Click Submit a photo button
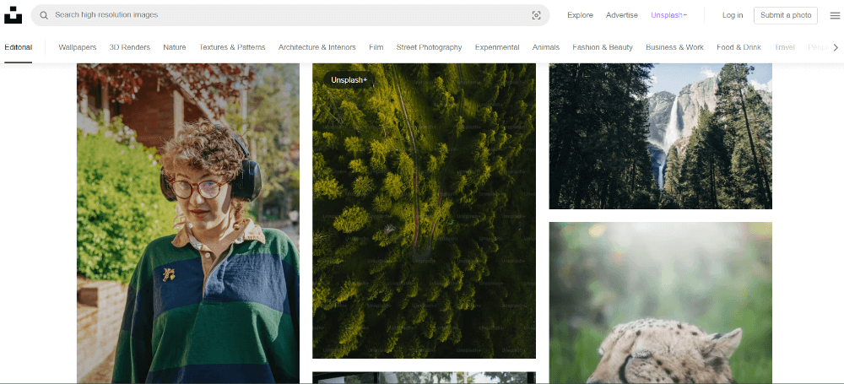Screen dimensions: 844x384 click(x=786, y=15)
